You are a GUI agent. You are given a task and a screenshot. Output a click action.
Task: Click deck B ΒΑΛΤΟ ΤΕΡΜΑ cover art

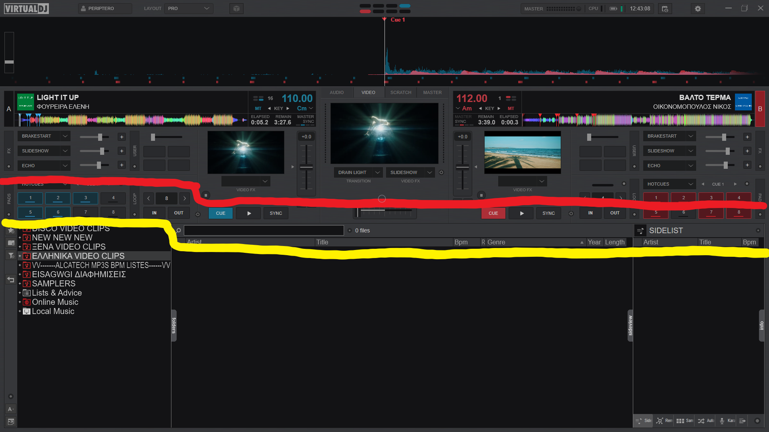(x=743, y=102)
